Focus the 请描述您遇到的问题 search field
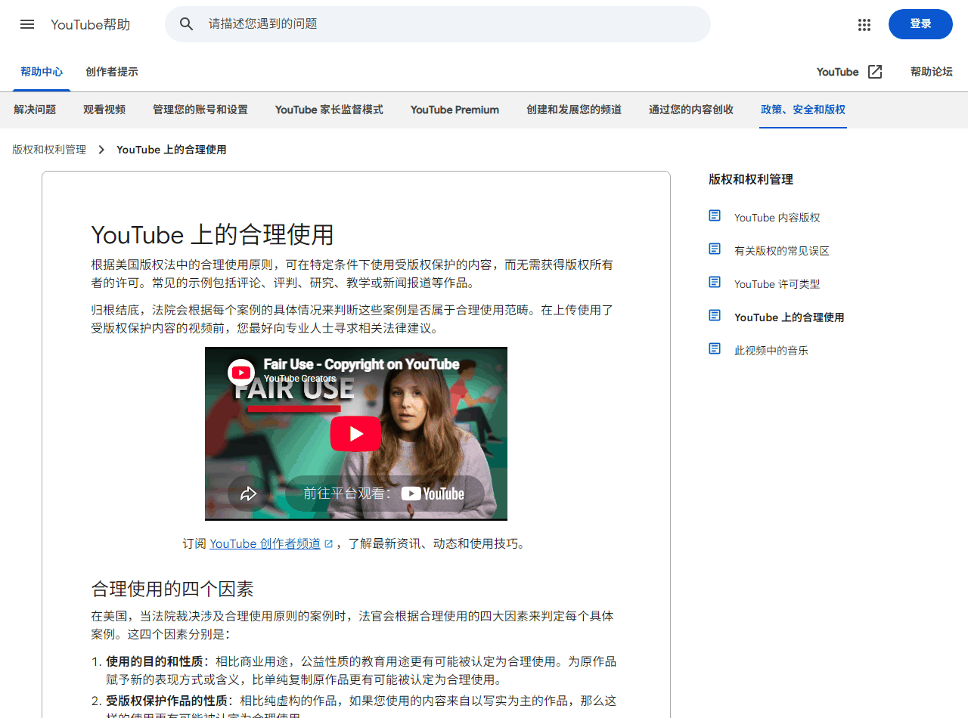This screenshot has height=718, width=968. tap(437, 24)
